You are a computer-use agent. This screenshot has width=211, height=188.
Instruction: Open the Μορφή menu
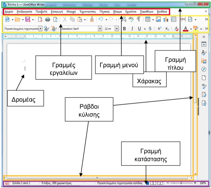[x=71, y=12]
